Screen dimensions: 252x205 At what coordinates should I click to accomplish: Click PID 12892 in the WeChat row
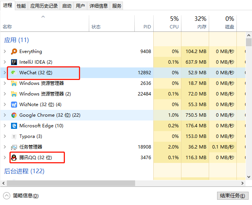(145, 73)
